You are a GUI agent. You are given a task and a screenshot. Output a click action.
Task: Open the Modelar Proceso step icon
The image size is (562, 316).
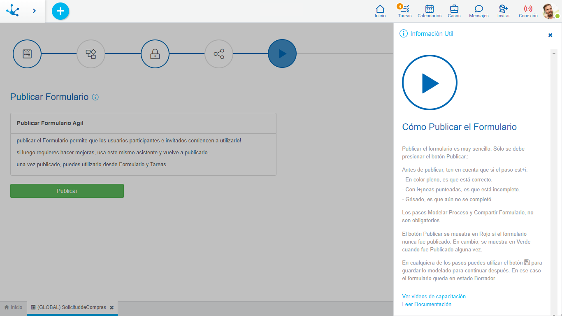[x=91, y=54]
